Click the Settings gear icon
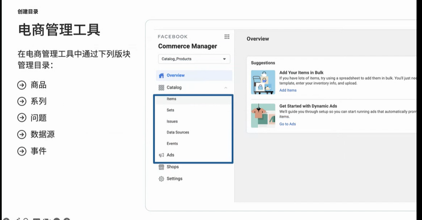The height and width of the screenshot is (220, 422). pos(161,179)
